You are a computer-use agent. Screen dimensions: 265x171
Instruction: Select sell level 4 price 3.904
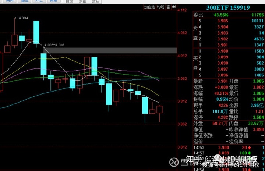click(223, 27)
